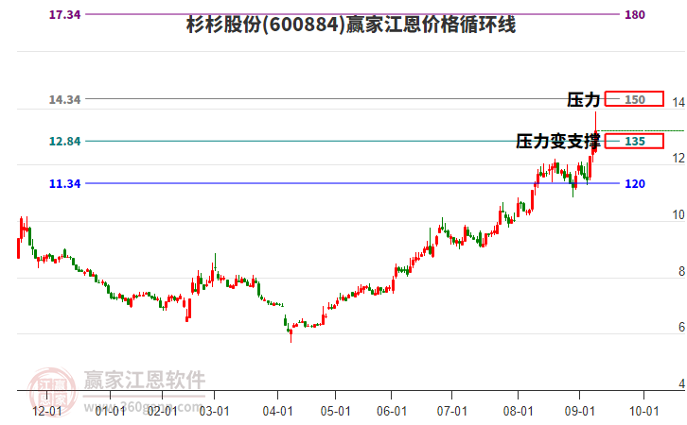687x425 pixels.
Task: Click the right axis price label 10
Action: pyautogui.click(x=678, y=215)
